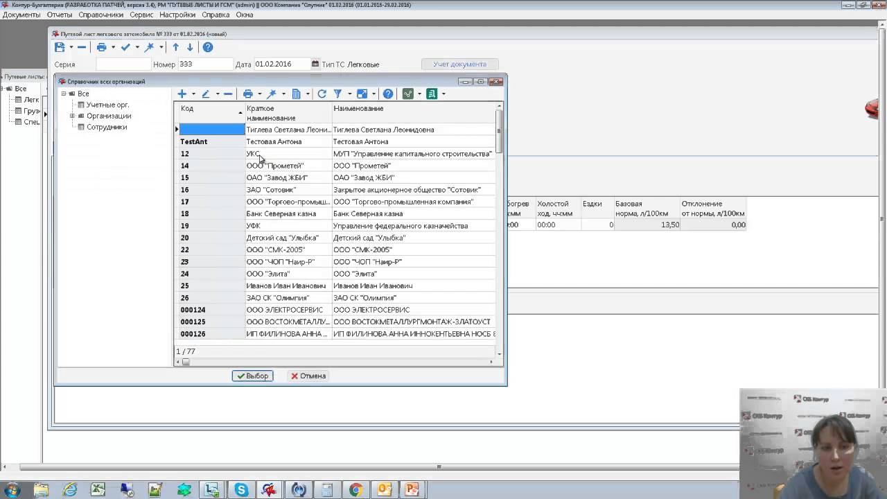The width and height of the screenshot is (887, 499).
Task: Click the 'Учет документа' button
Action: (x=459, y=64)
